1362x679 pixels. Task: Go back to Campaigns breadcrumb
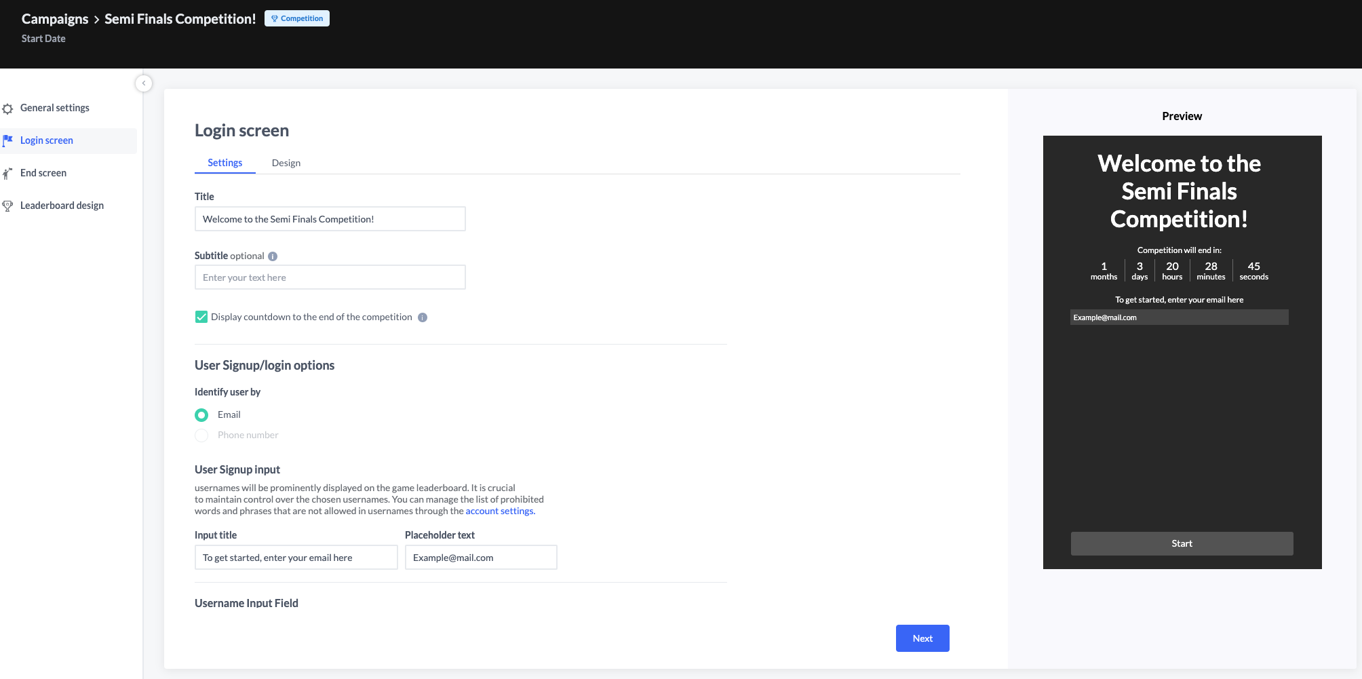pyautogui.click(x=55, y=19)
